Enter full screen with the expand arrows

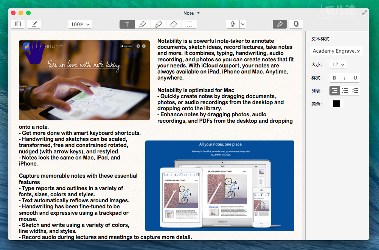coord(364,13)
